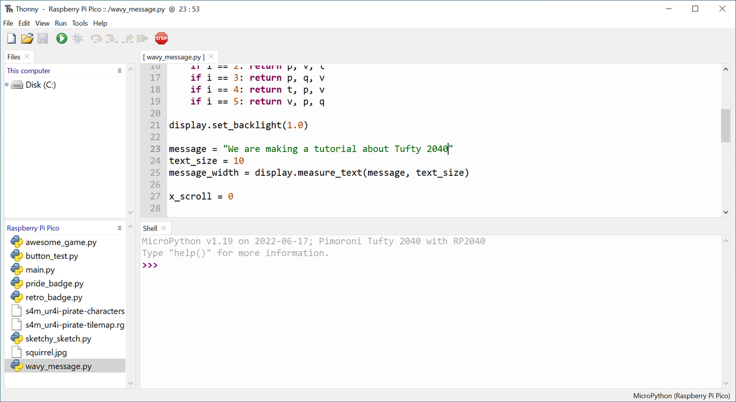Open the Files panel hamburger menu
This screenshot has height=402, width=736.
119,69
